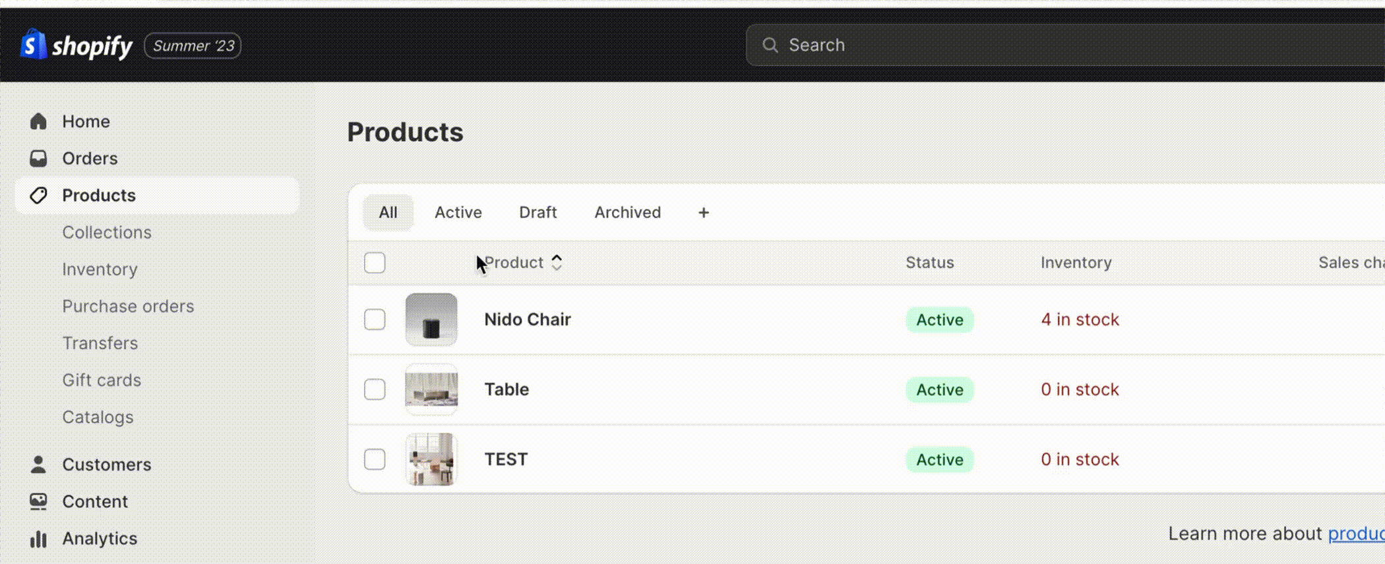
Task: Click the Status column header
Action: click(929, 262)
